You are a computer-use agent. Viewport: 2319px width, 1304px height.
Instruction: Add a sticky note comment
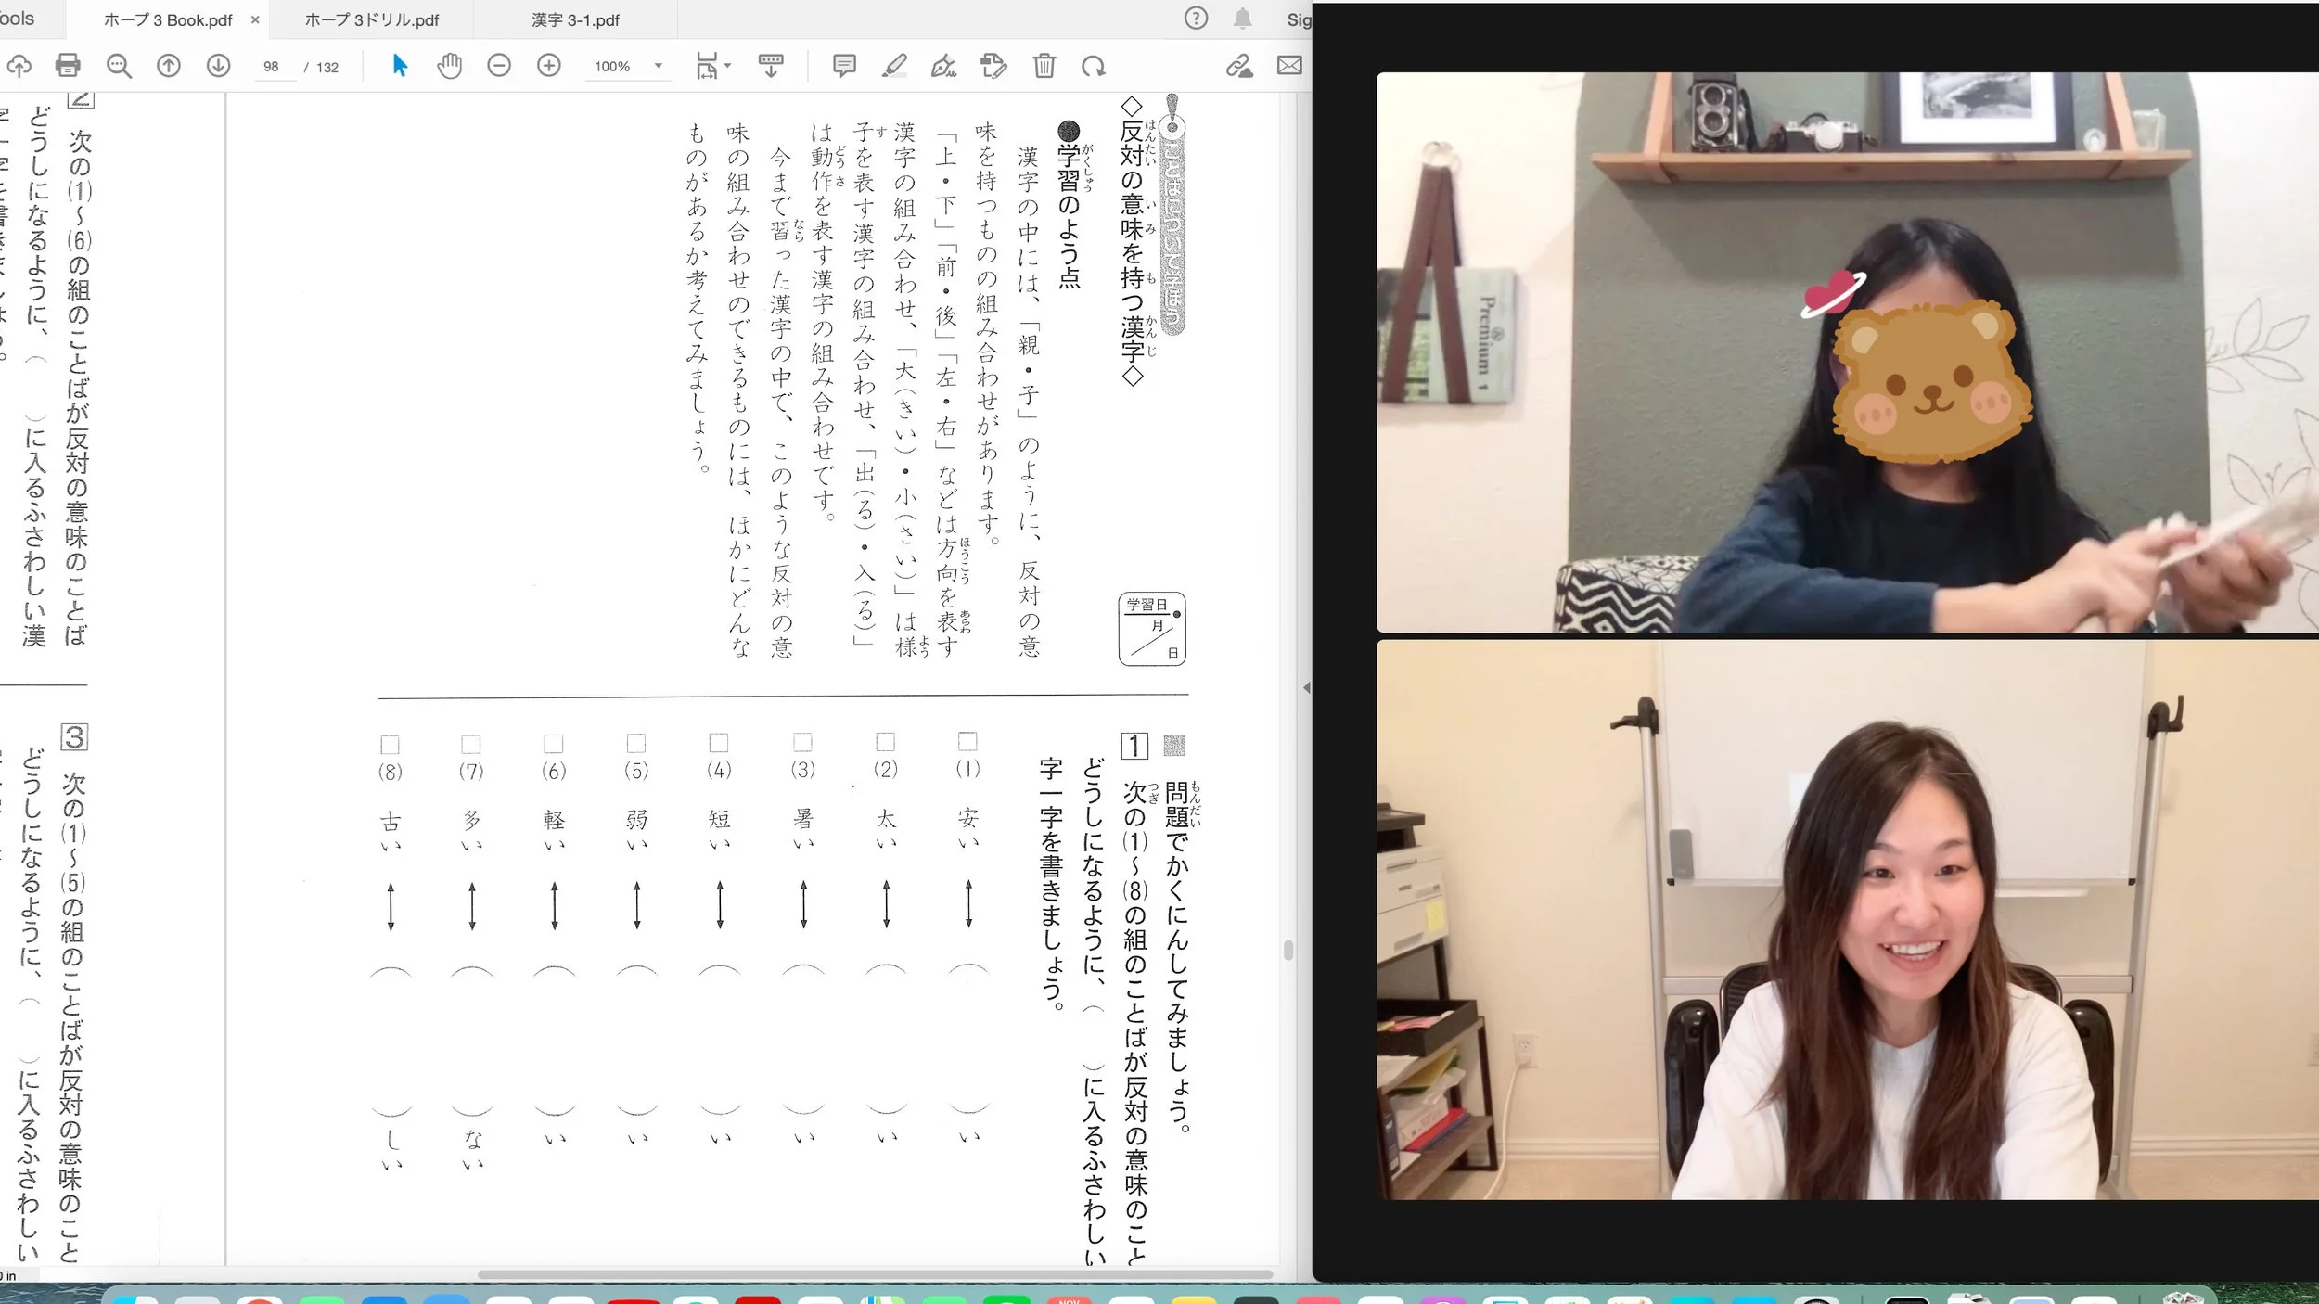[x=844, y=66]
